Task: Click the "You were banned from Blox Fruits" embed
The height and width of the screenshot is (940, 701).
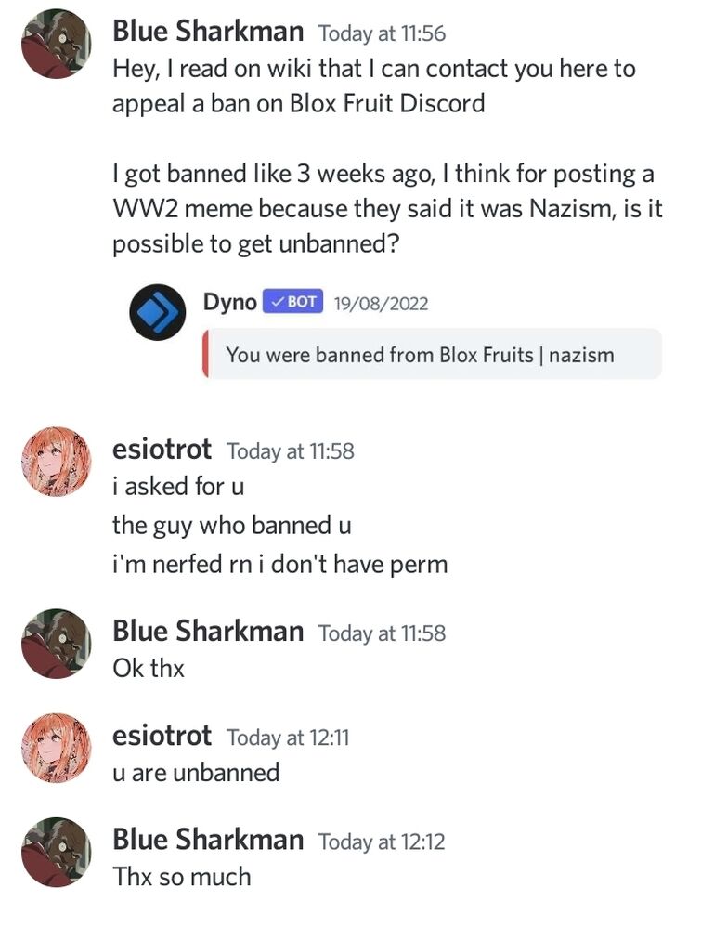Action: click(x=421, y=354)
